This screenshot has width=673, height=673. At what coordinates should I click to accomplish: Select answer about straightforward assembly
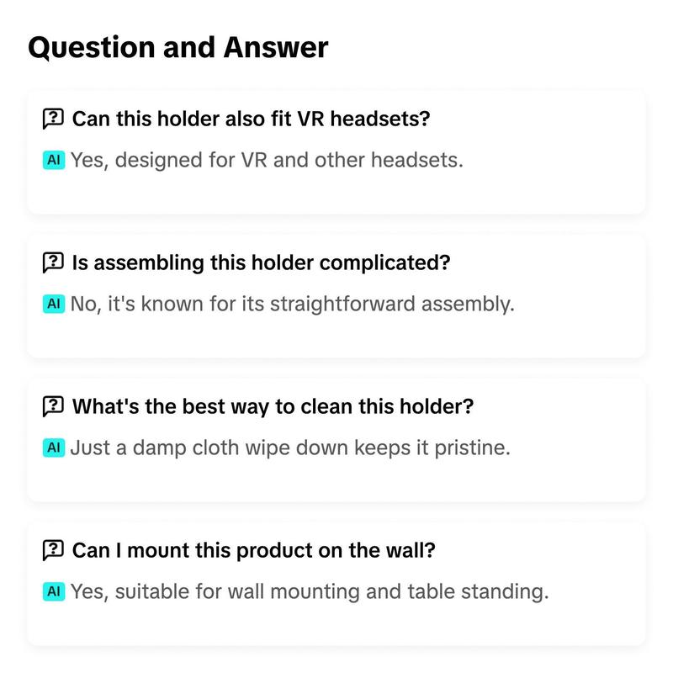[x=292, y=304]
